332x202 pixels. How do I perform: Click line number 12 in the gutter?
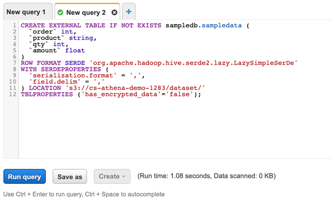pos(13,94)
